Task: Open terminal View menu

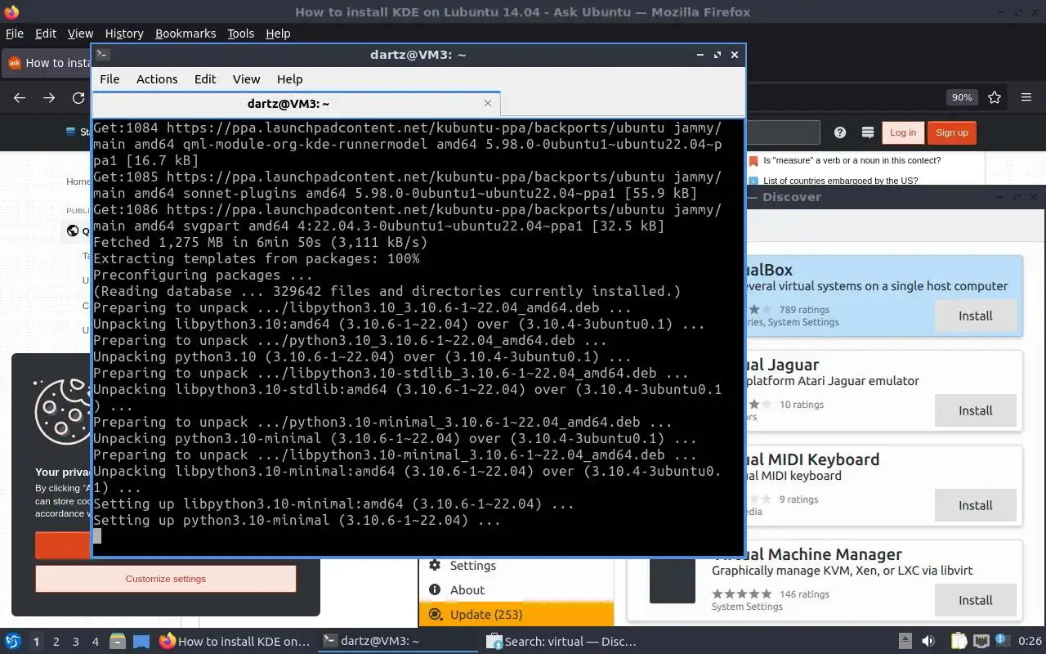Action: coord(246,79)
